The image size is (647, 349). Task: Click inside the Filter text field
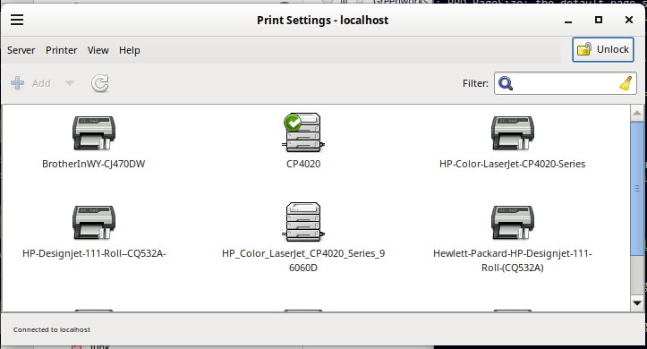[x=566, y=83]
